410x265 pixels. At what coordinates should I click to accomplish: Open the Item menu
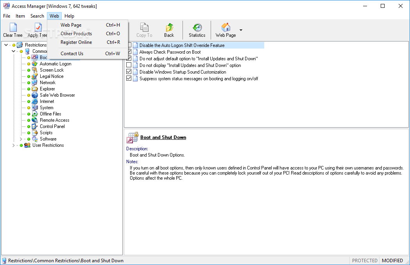[20, 16]
